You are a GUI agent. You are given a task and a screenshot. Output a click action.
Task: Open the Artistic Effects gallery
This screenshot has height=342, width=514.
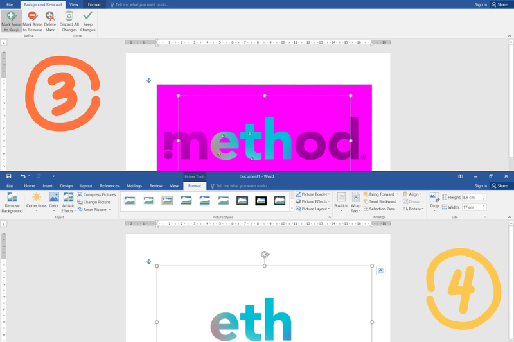pyautogui.click(x=69, y=203)
